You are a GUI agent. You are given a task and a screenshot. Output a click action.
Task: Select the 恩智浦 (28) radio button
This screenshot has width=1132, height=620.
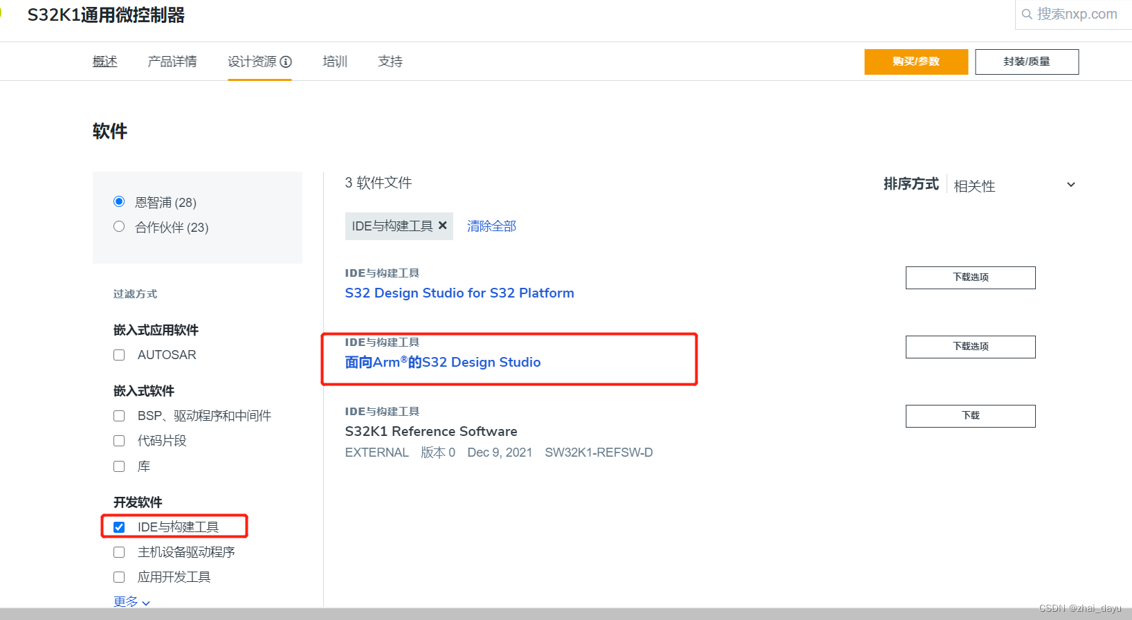pyautogui.click(x=119, y=201)
